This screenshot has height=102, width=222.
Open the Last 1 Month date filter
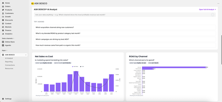click(153, 63)
